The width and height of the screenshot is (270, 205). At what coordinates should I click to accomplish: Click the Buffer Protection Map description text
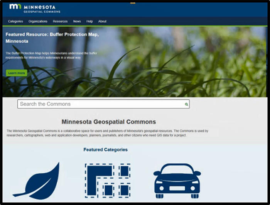[x=51, y=55]
